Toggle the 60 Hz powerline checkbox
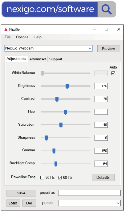This screenshot has height=211, width=125. (60, 178)
